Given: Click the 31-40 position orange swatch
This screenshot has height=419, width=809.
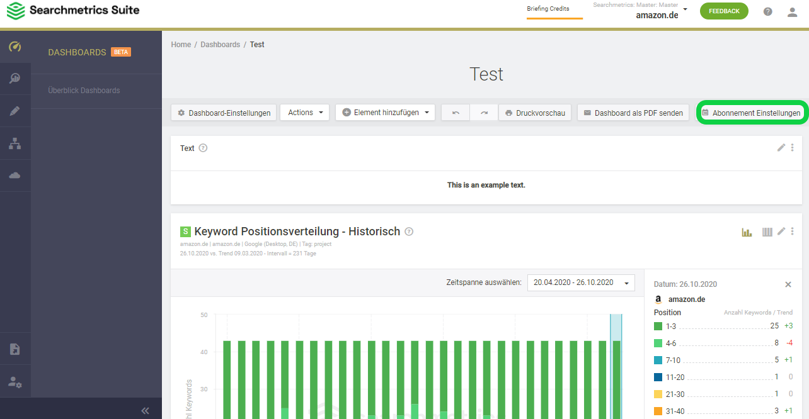Looking at the screenshot, I should 658,411.
